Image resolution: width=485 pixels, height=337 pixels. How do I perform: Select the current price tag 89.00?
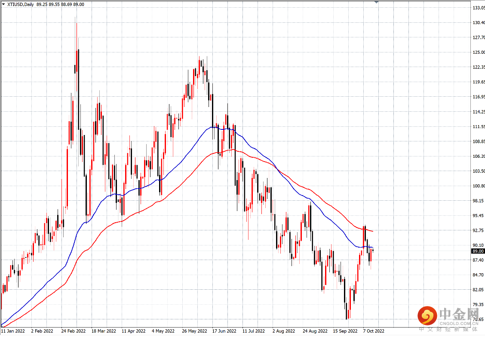478,251
